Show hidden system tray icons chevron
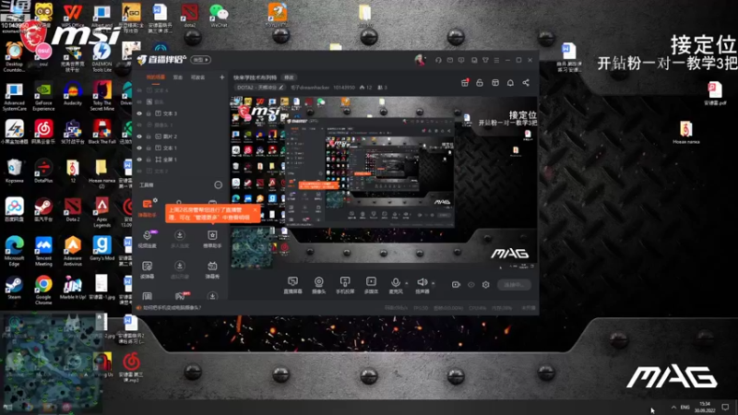The height and width of the screenshot is (415, 738). [673, 408]
